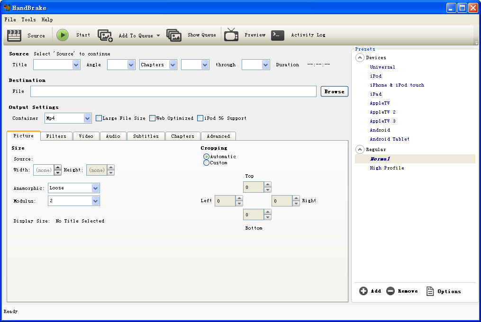Select the Picture tab
The height and width of the screenshot is (322, 481).
tap(24, 135)
